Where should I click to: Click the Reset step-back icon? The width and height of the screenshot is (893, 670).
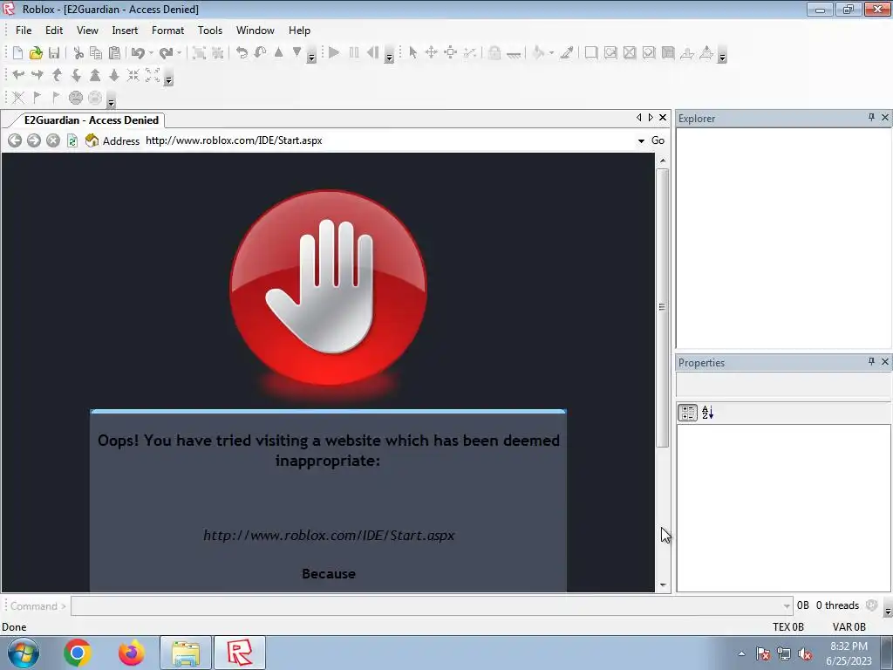[372, 53]
